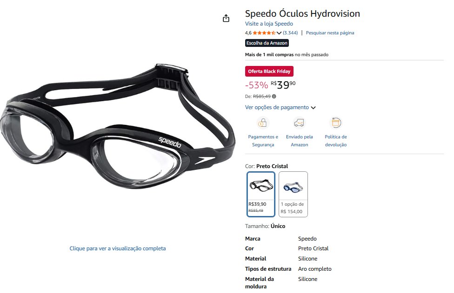Click Enviado pela Amazon text link
Image resolution: width=454 pixels, height=293 pixels.
pos(300,141)
